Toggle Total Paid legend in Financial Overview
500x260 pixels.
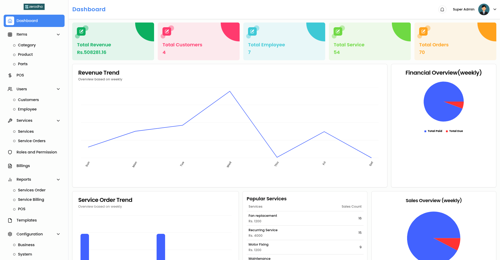(433, 131)
